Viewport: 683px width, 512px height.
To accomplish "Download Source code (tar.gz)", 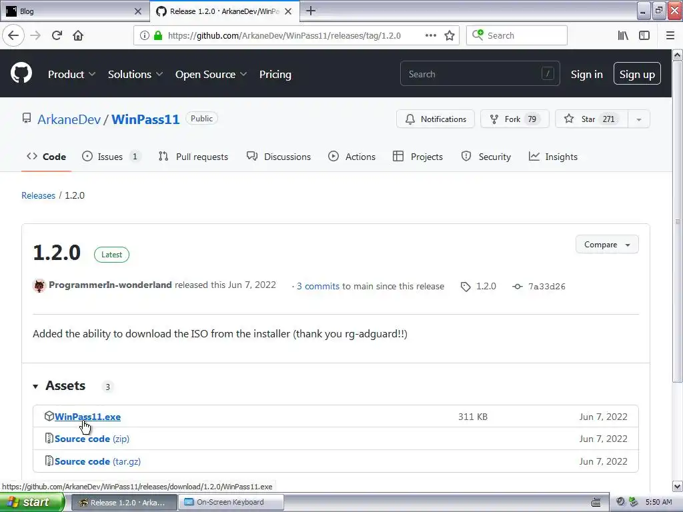I will tap(97, 461).
